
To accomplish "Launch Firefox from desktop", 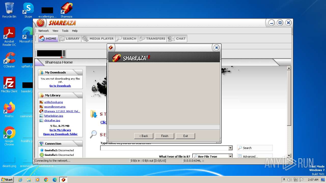I will (9, 110).
